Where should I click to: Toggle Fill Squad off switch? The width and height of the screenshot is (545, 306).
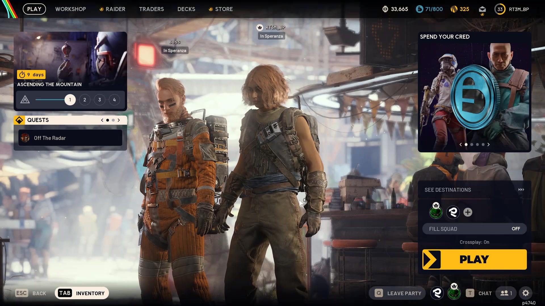click(474, 229)
